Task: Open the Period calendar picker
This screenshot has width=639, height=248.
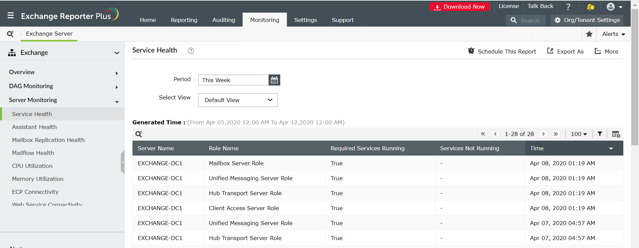Action: (274, 80)
